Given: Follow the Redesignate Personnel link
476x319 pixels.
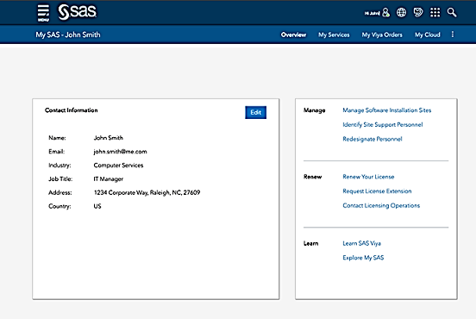Looking at the screenshot, I should 373,139.
